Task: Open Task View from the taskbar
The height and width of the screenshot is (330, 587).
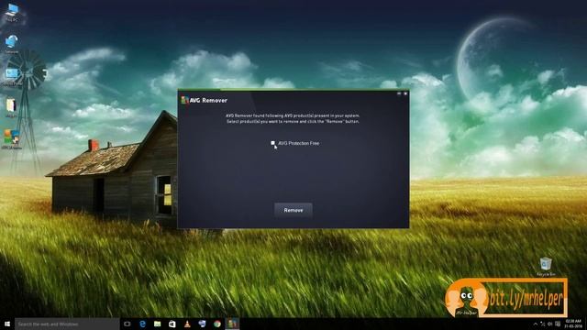Action: click(x=127, y=324)
